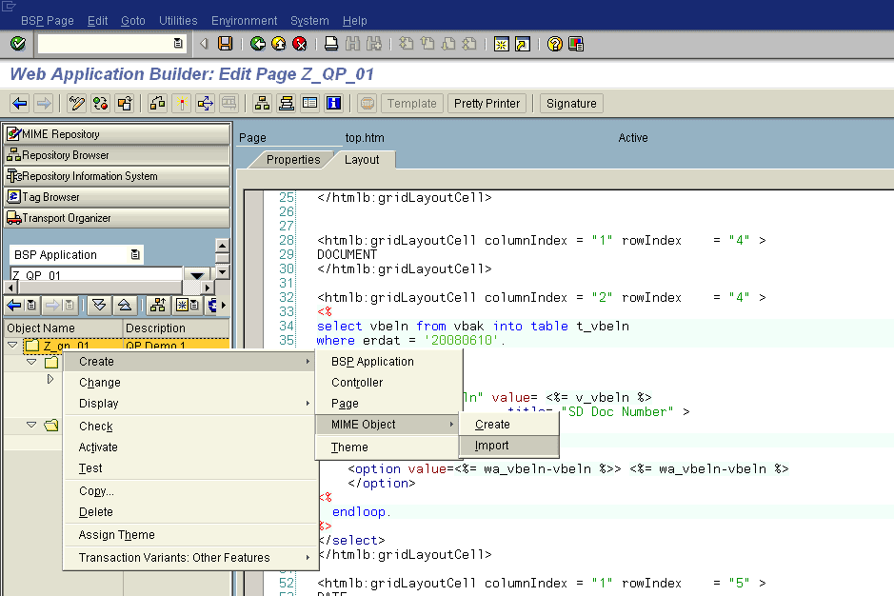Click the Create New Session icon

click(x=501, y=44)
